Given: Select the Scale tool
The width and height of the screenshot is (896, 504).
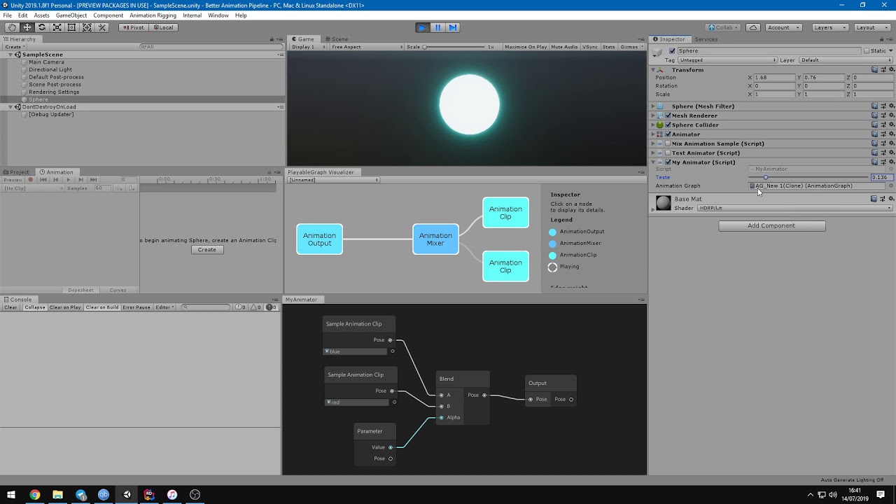Looking at the screenshot, I should click(57, 27).
